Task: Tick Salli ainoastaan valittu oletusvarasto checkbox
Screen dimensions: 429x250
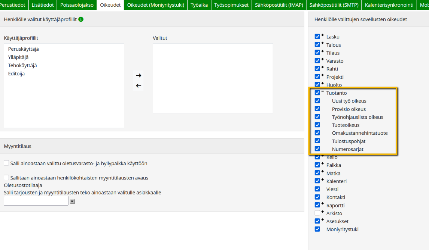Action: pos(6,163)
